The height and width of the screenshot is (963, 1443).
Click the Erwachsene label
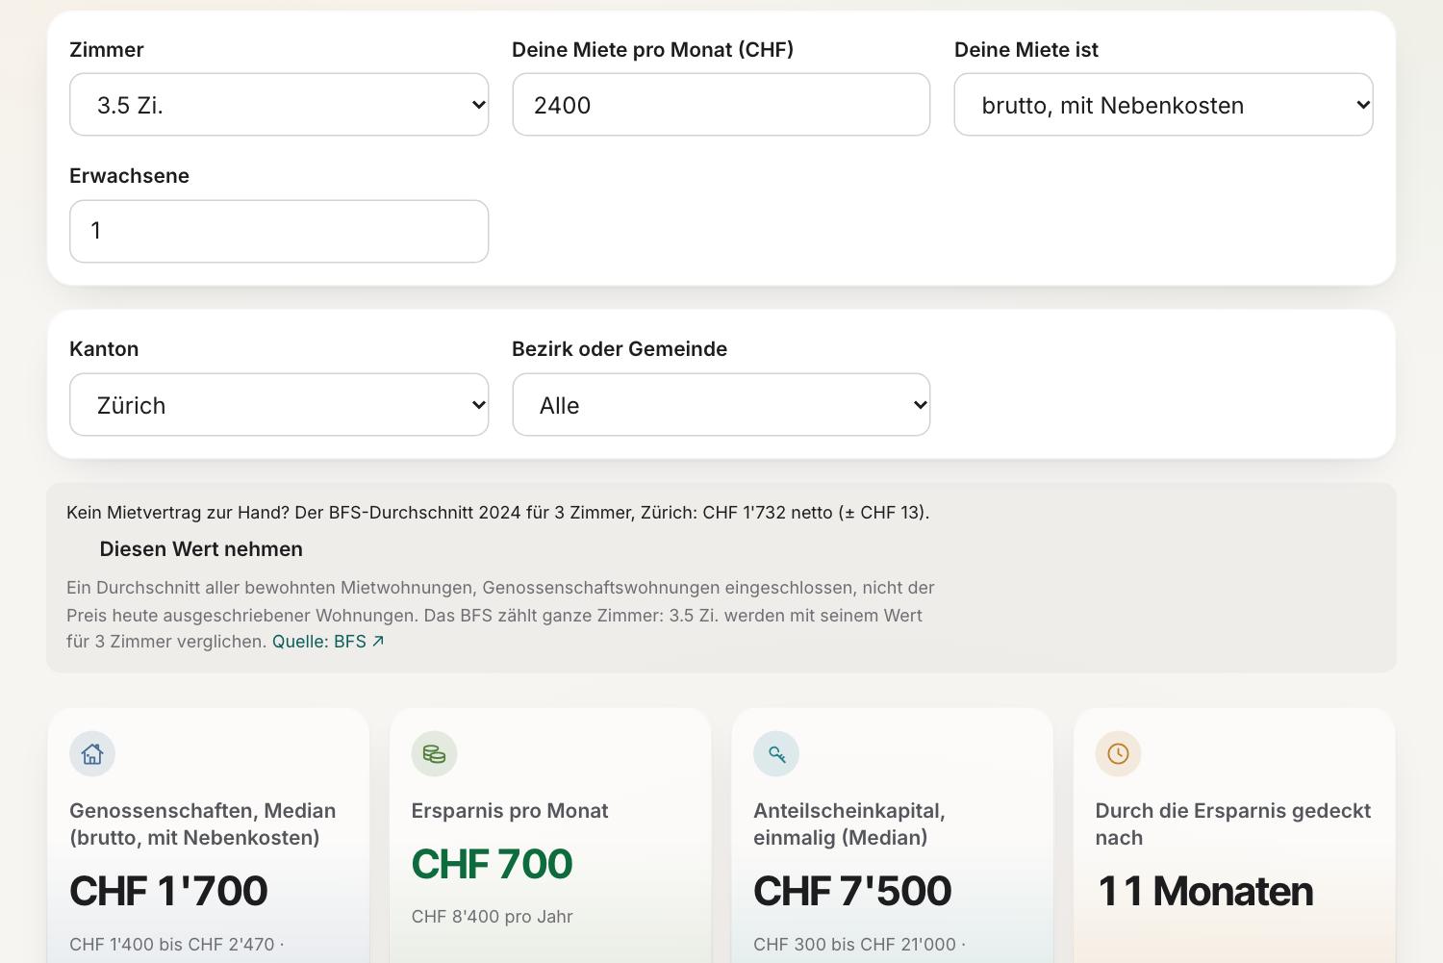(x=129, y=176)
